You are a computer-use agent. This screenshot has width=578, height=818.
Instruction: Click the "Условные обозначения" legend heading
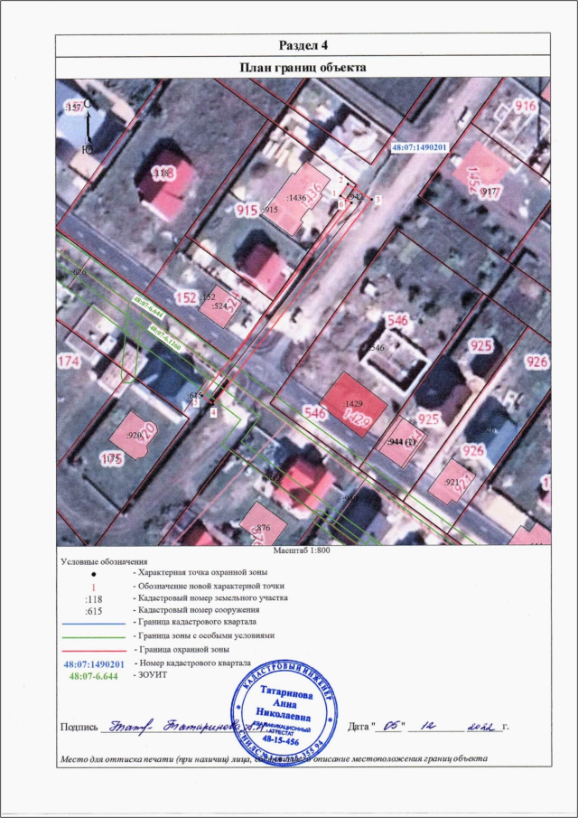(x=104, y=561)
